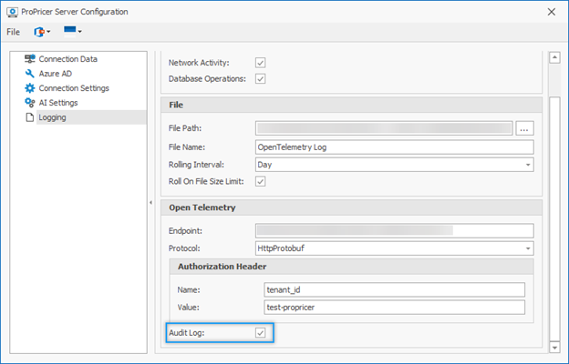
Task: Open the blue skin selector dropdown
Action: click(x=72, y=32)
